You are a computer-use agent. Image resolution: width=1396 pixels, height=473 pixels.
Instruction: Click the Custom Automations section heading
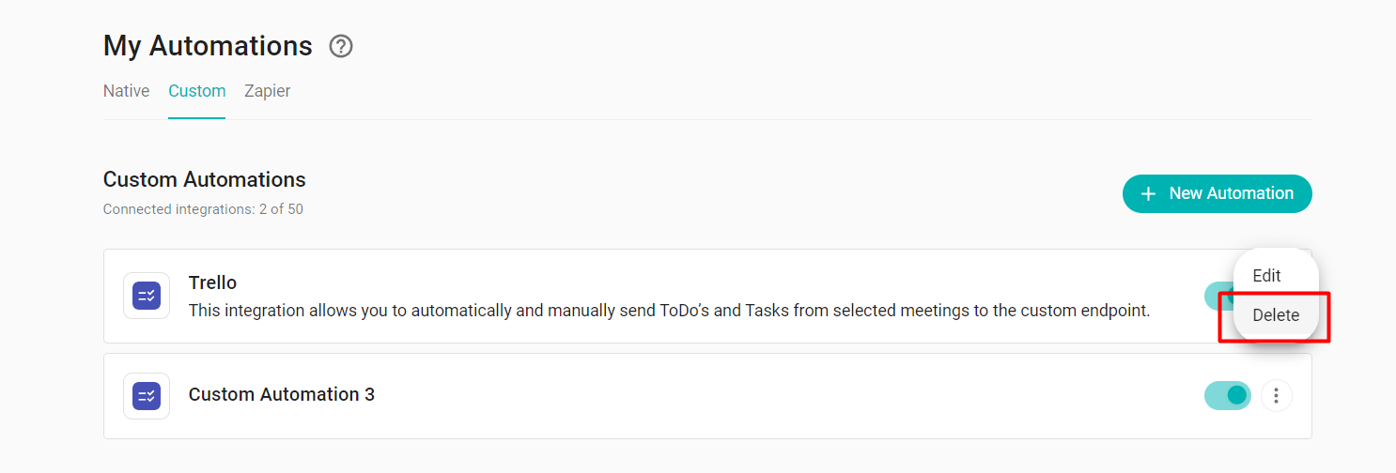tap(205, 179)
